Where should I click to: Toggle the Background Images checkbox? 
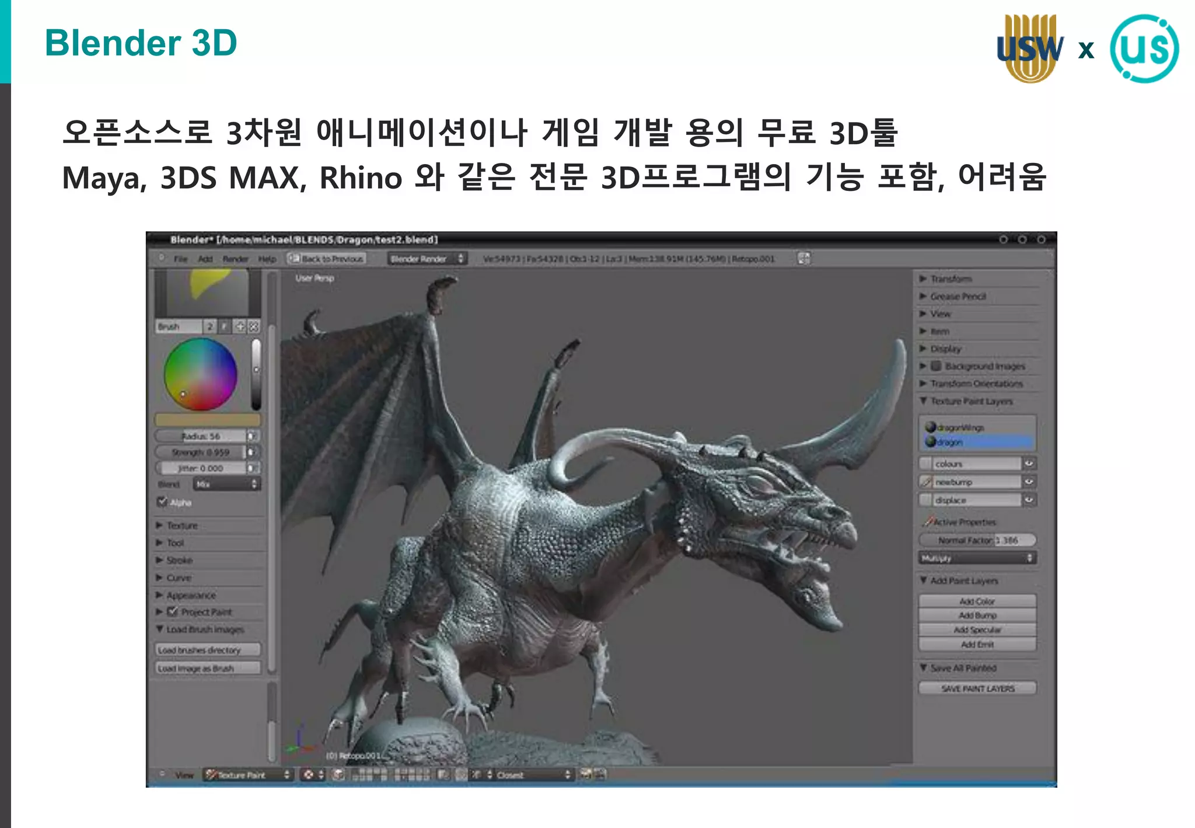(x=936, y=366)
